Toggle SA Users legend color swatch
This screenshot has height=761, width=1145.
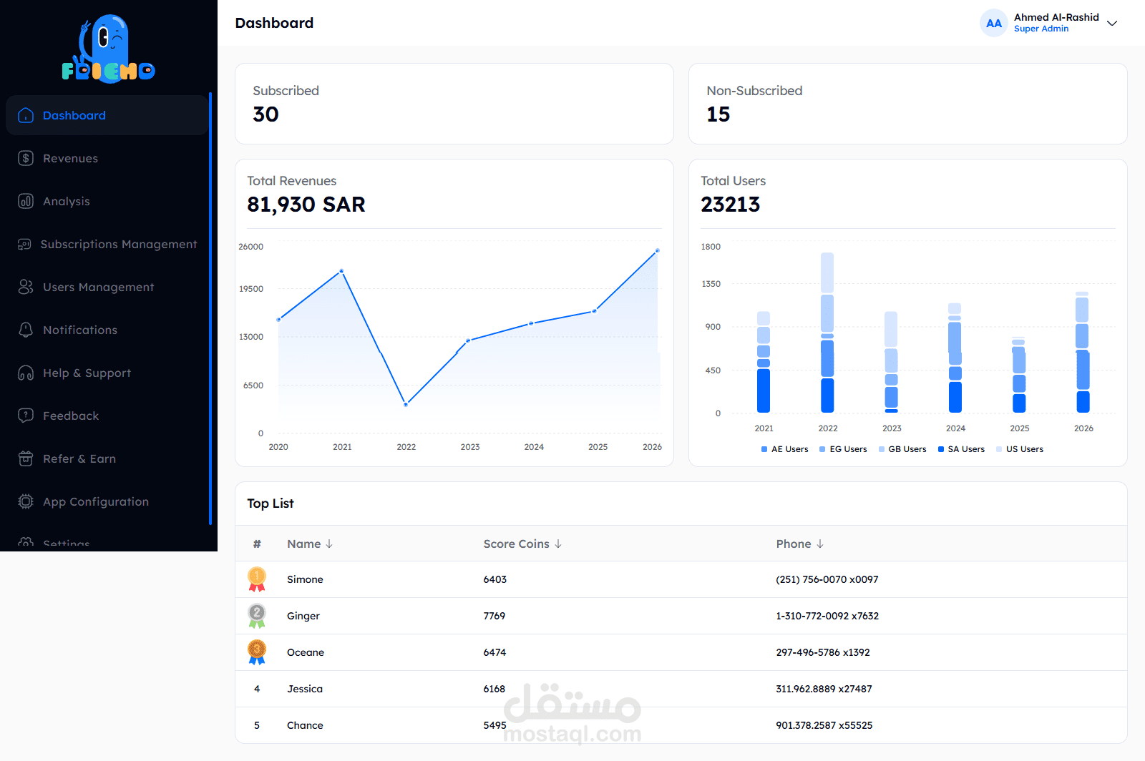941,449
